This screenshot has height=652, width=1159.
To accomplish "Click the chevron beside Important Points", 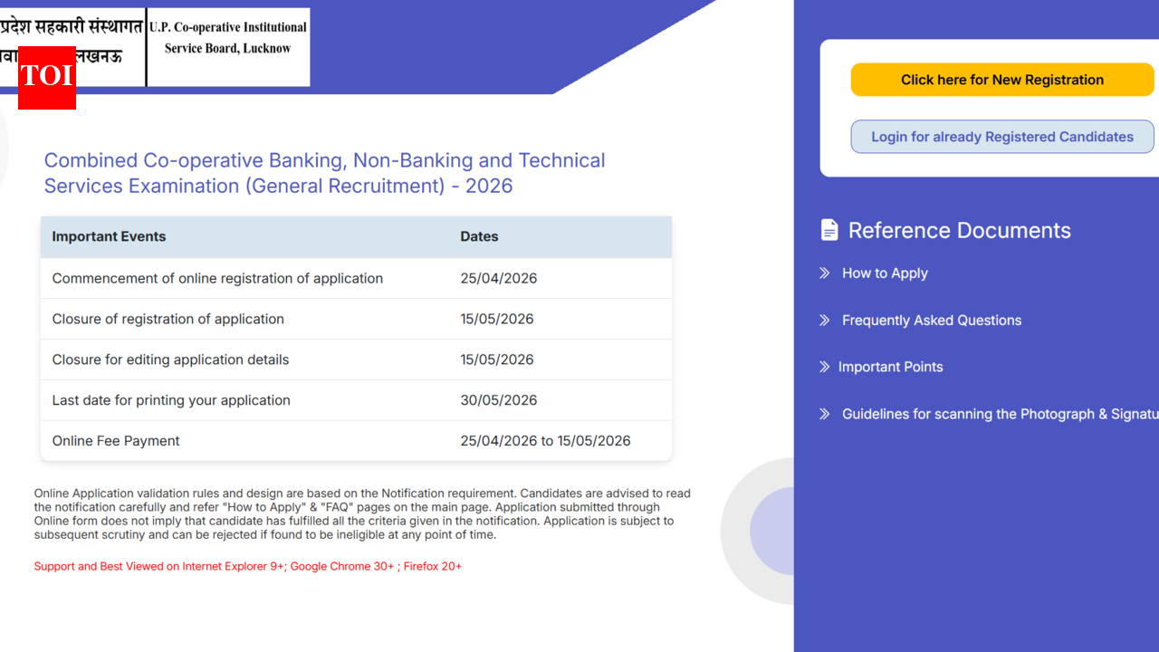I will pos(824,367).
